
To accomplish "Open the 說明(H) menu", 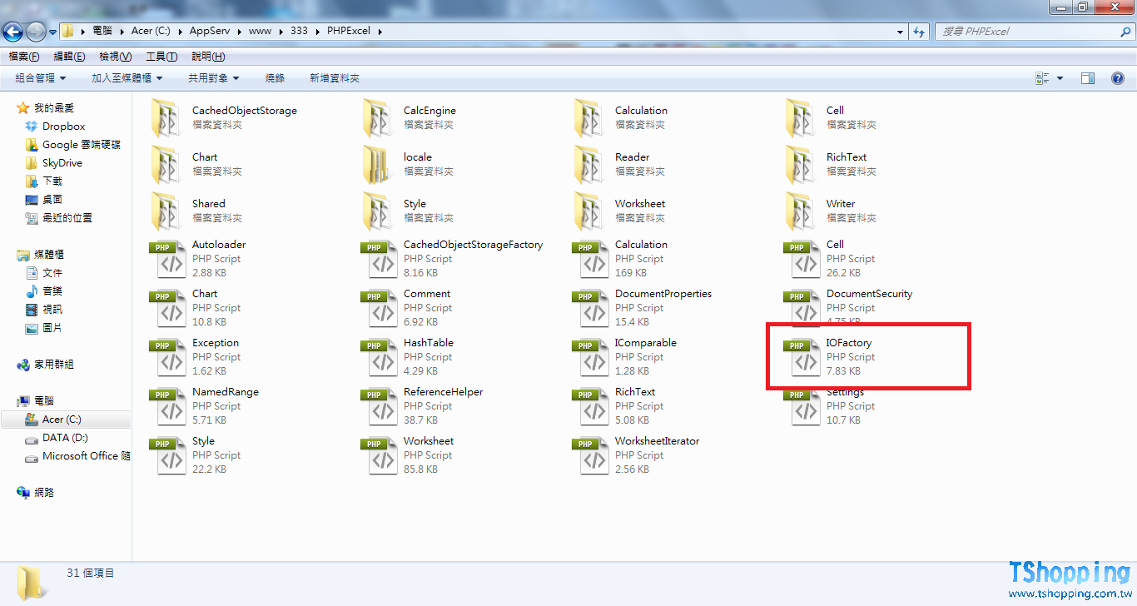I will coord(208,57).
